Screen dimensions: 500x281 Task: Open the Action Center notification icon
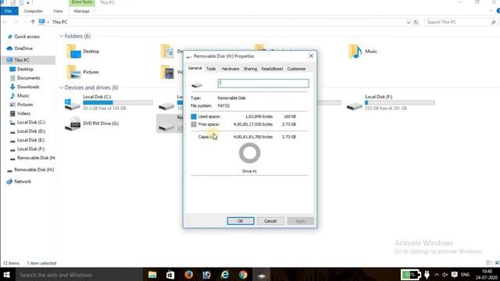pyautogui.click(x=455, y=275)
